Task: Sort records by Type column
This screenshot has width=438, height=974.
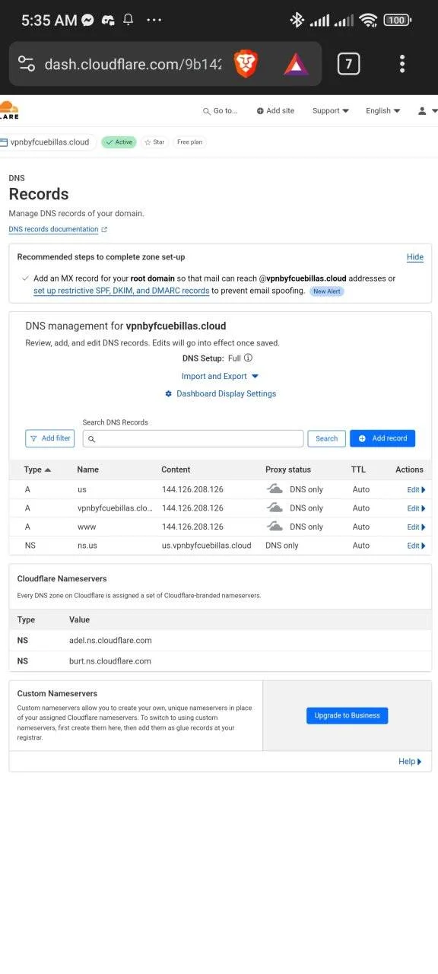Action: coord(37,469)
